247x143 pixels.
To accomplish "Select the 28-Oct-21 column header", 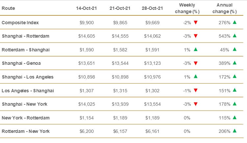I will pos(153,8).
